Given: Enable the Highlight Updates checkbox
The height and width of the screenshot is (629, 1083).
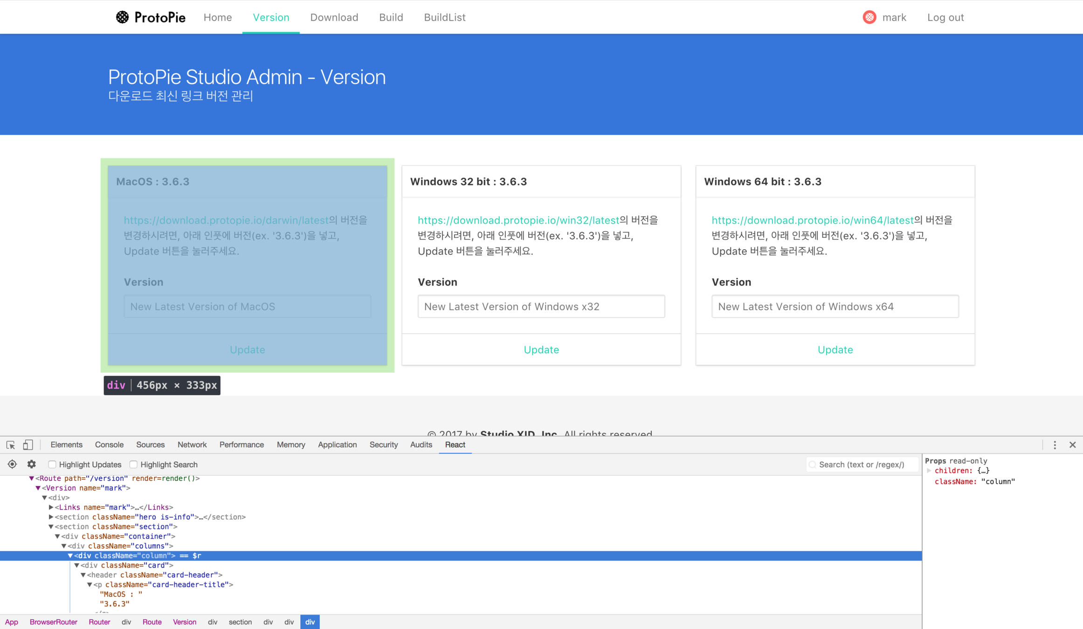Looking at the screenshot, I should (52, 465).
